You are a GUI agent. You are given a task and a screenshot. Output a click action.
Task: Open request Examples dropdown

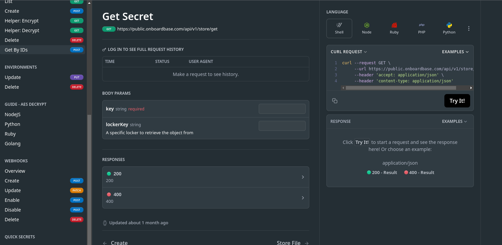click(455, 52)
